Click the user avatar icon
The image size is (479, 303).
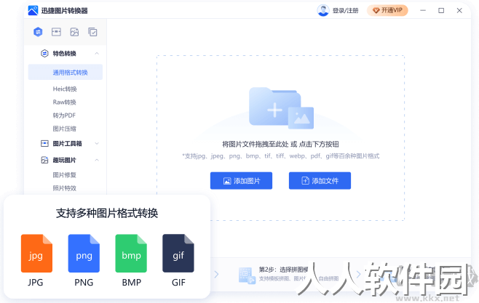(x=323, y=10)
